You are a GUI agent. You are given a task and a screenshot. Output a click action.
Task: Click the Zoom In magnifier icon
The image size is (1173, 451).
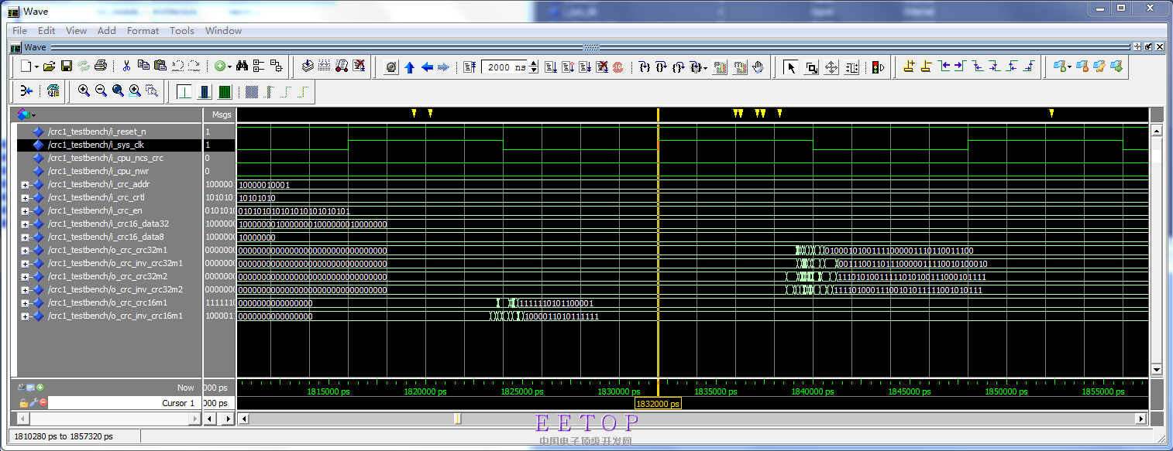[x=84, y=91]
